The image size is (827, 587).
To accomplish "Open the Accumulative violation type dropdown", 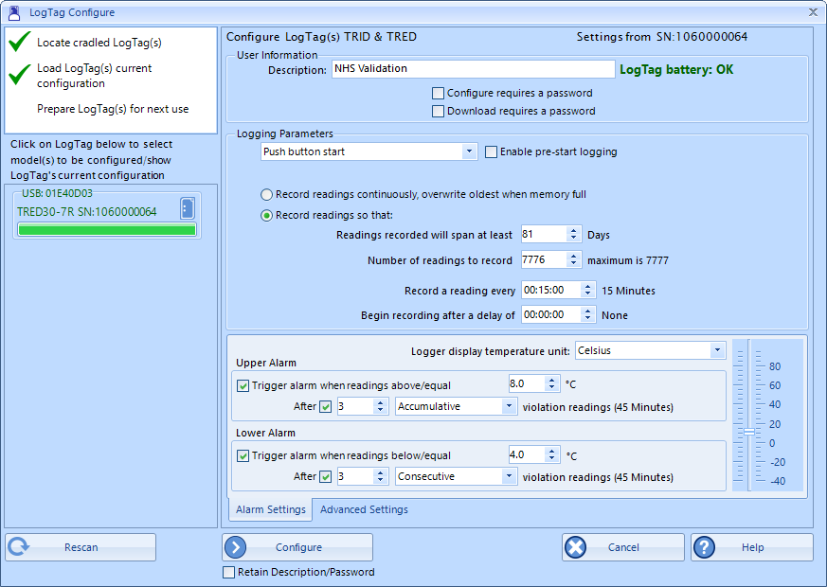I will pyautogui.click(x=508, y=406).
